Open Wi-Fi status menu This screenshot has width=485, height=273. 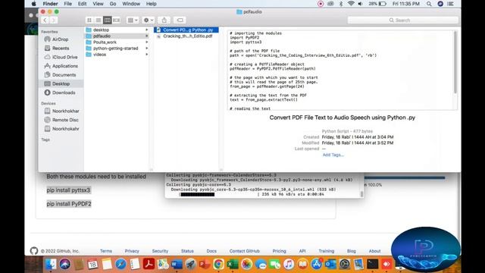351,4
